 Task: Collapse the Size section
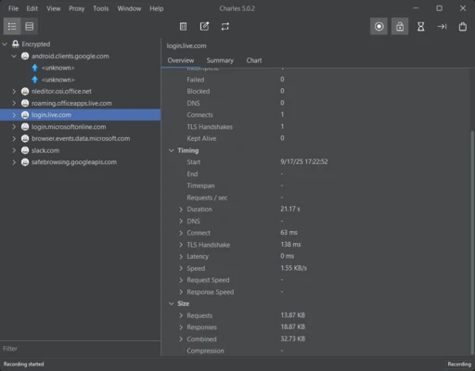tap(172, 303)
